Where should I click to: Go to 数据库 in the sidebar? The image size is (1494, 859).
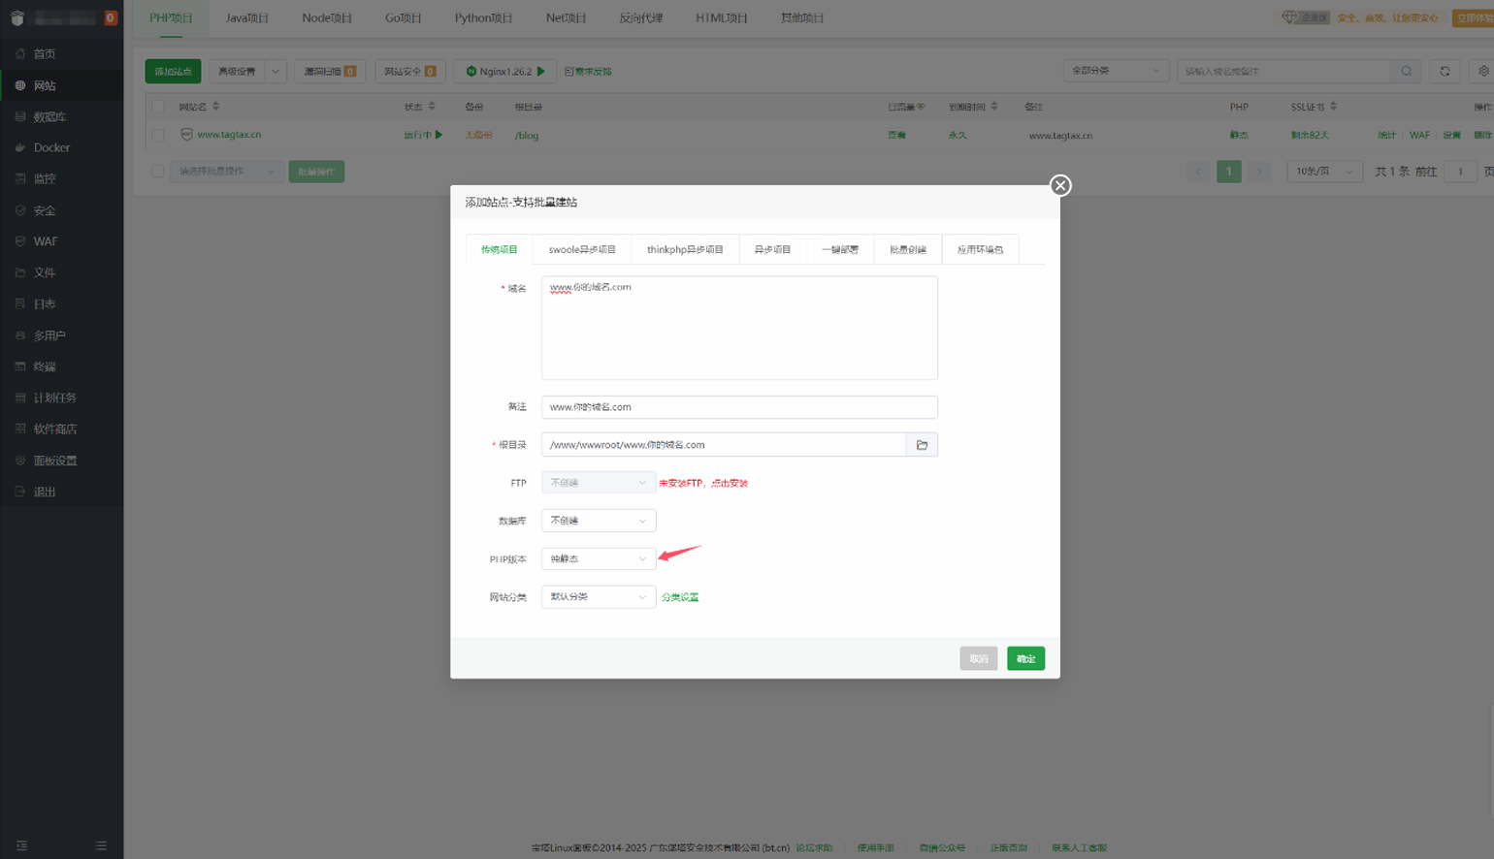[x=49, y=116]
